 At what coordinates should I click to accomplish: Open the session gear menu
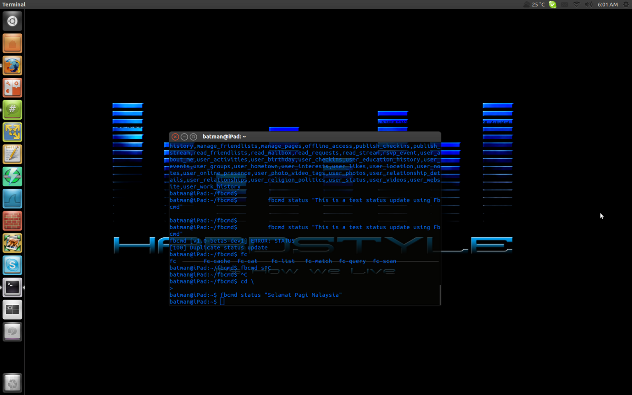tap(626, 5)
